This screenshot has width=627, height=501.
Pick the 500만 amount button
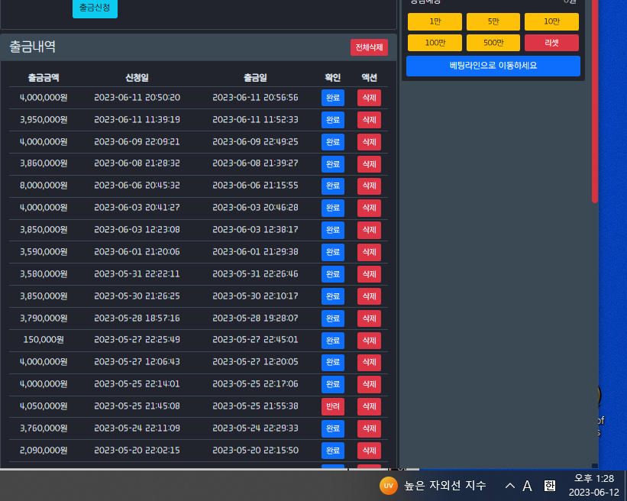(493, 43)
